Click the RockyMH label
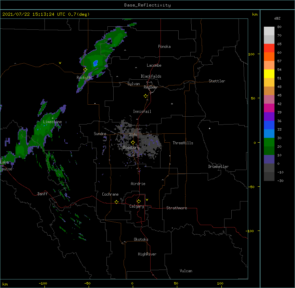Viewport: 295px width, 288px height. [84, 78]
